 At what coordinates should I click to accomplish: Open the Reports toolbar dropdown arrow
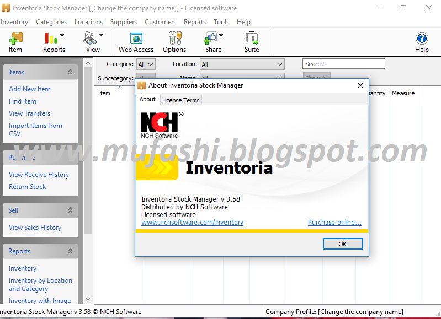click(62, 35)
